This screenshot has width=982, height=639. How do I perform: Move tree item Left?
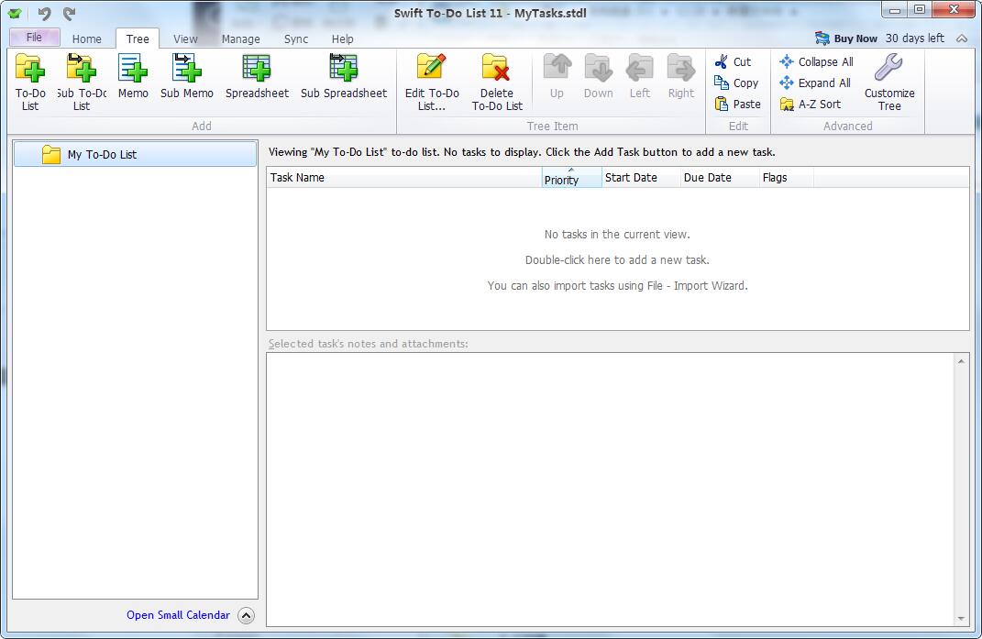pyautogui.click(x=639, y=76)
